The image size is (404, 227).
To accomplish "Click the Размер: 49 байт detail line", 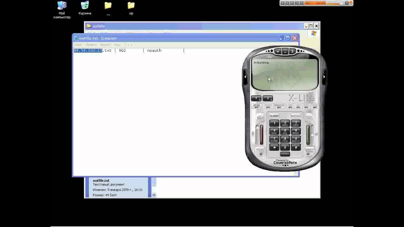I will 105,195.
